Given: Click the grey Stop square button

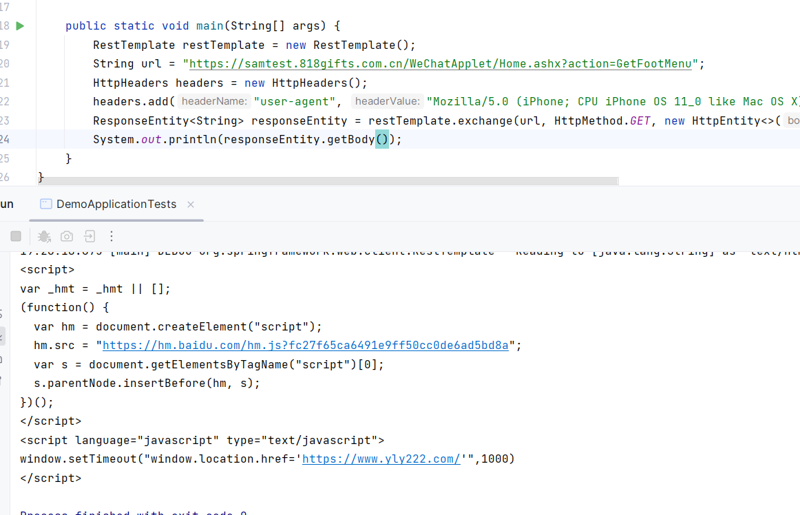Looking at the screenshot, I should coord(16,235).
